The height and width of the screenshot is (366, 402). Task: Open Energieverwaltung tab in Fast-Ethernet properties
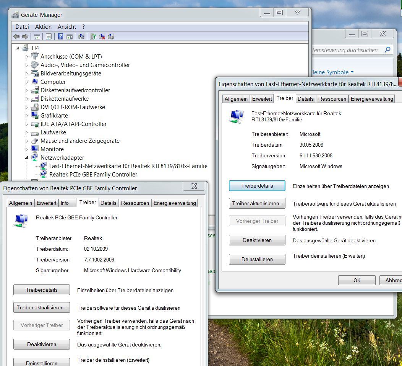click(x=371, y=99)
